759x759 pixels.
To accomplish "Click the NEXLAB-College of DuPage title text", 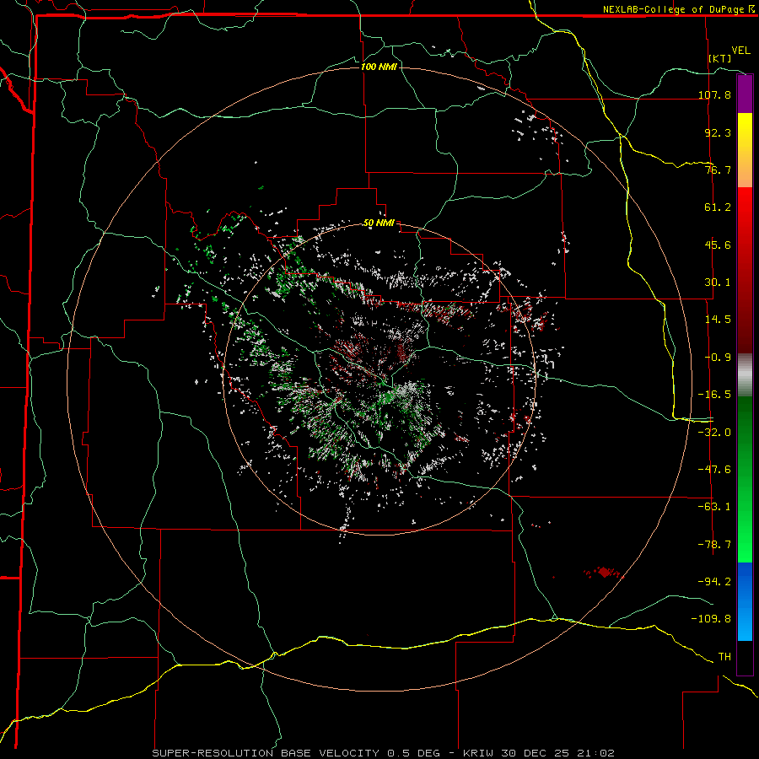I will pos(675,9).
